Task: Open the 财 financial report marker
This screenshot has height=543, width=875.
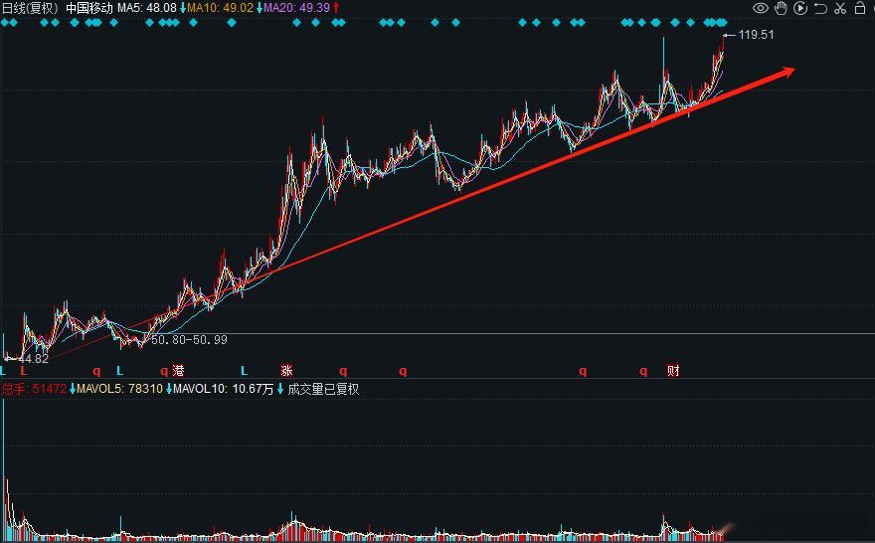Action: tap(673, 371)
